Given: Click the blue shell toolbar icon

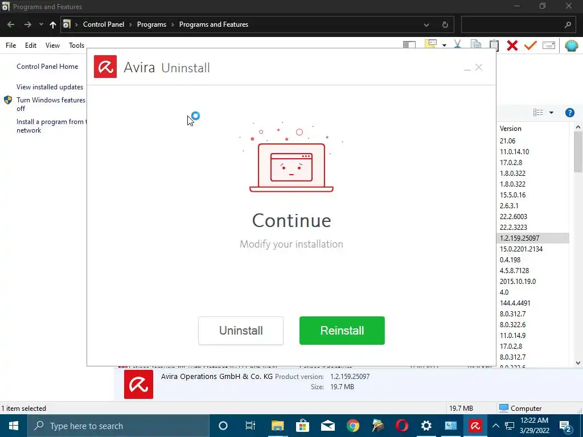Looking at the screenshot, I should (x=571, y=46).
